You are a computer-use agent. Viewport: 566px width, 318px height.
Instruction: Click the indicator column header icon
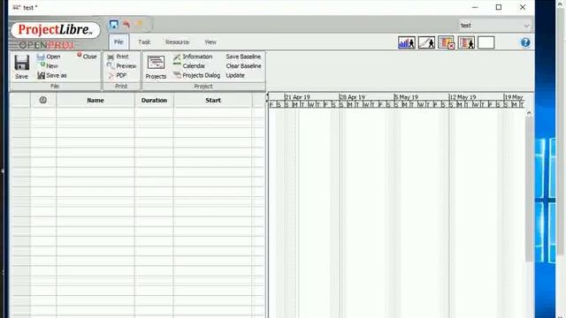[43, 100]
